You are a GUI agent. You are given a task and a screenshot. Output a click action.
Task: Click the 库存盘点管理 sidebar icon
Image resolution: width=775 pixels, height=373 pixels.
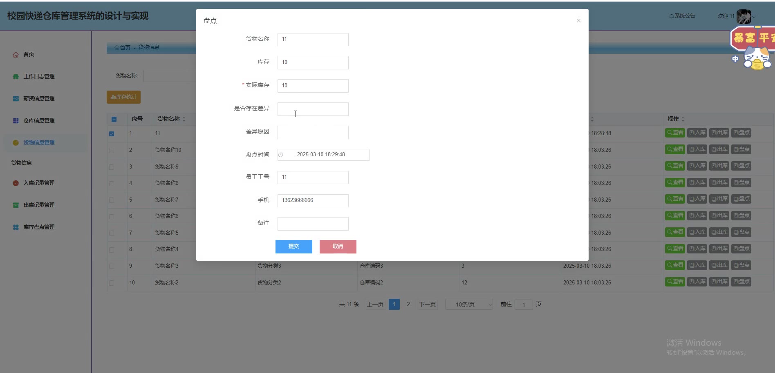pyautogui.click(x=16, y=227)
